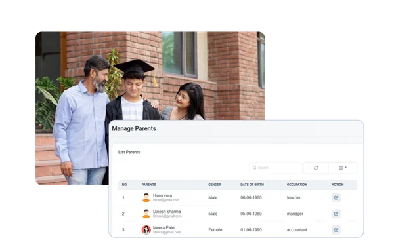
Task: Click the NO. column header
Action: (x=125, y=185)
